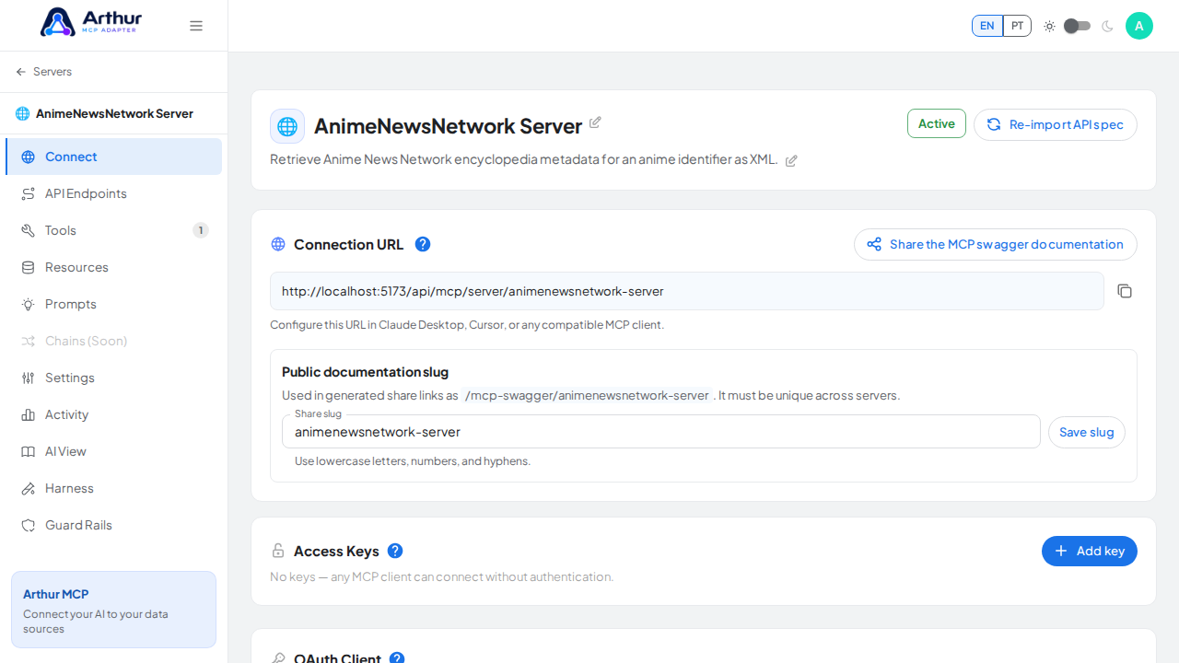The width and height of the screenshot is (1179, 663).
Task: Copy the connection URL
Action: coord(1125,291)
